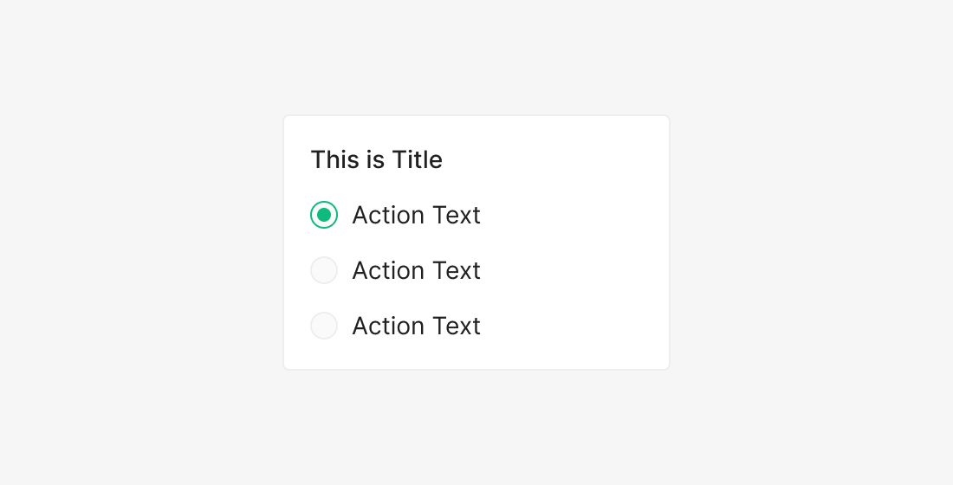Choose the last unselected radio circle

[324, 326]
